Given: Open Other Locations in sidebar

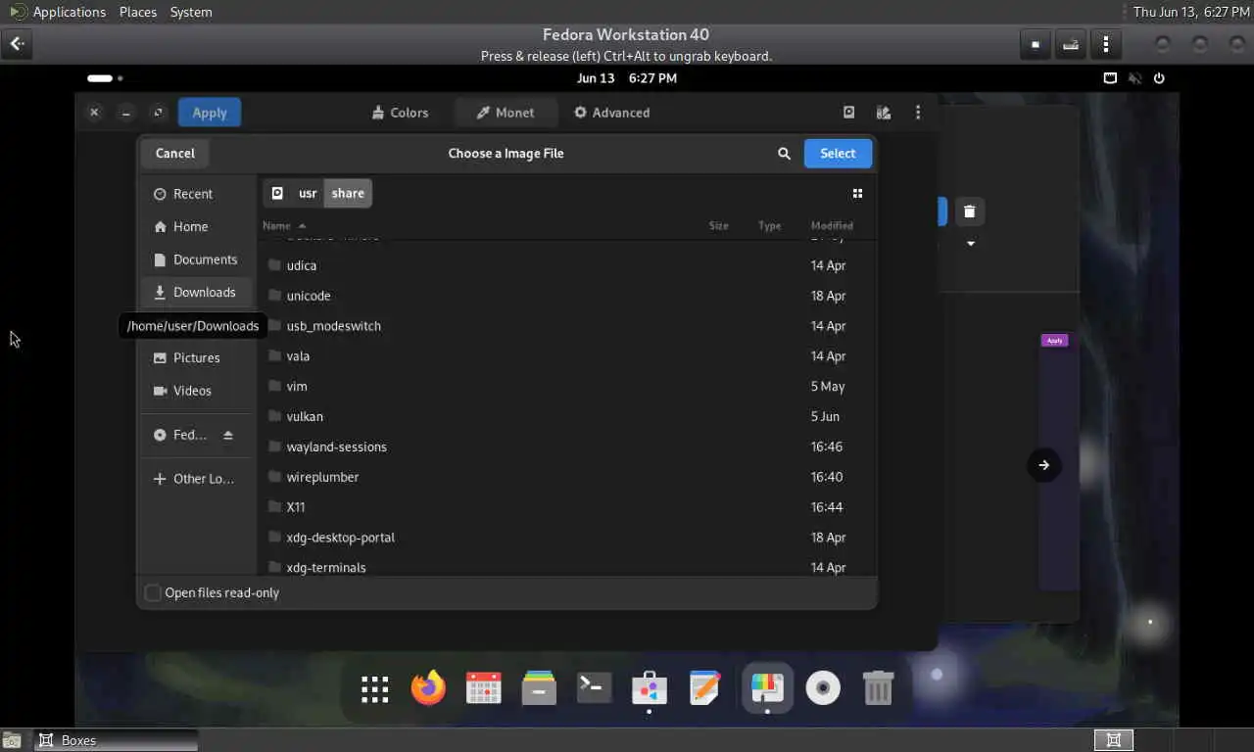Looking at the screenshot, I should (196, 479).
